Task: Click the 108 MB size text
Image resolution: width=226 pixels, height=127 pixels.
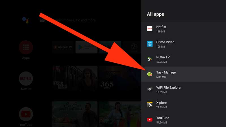Action: 160,47
